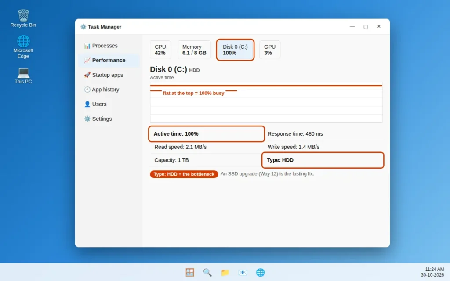
Task: Click the Capacity: 1 TB value
Action: (x=172, y=160)
